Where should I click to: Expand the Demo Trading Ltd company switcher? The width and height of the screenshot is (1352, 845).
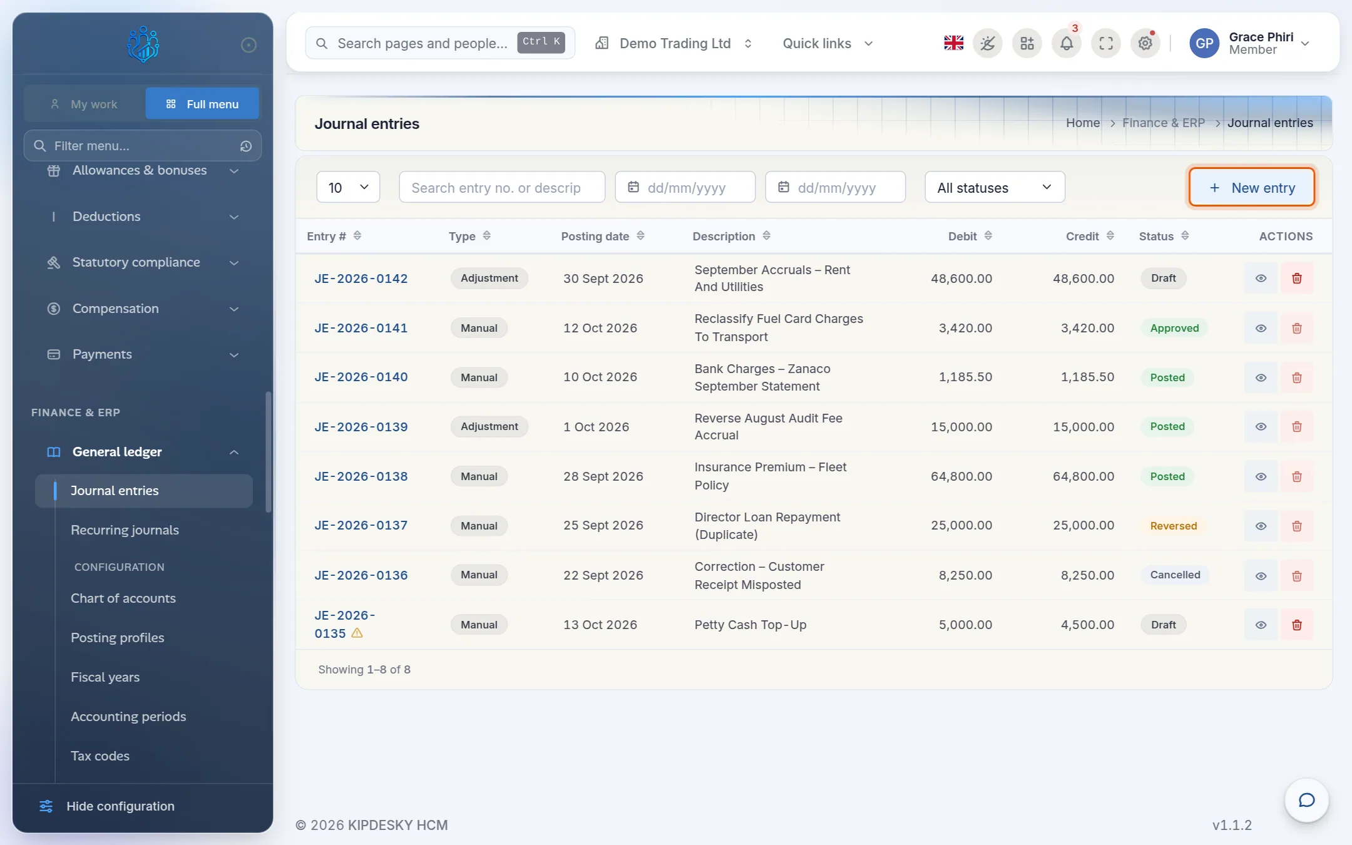click(x=673, y=43)
